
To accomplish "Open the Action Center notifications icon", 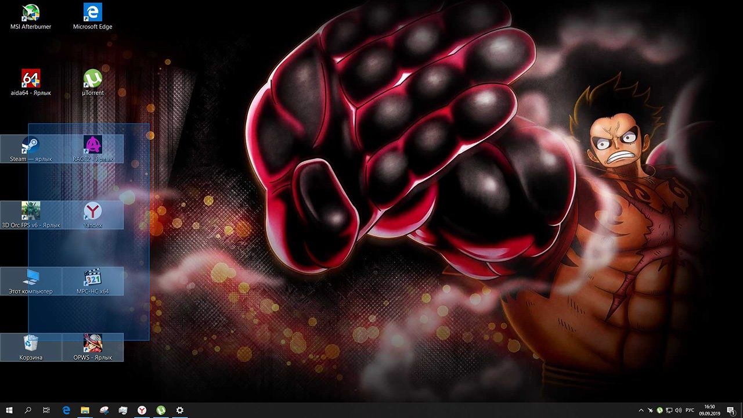I will [731, 410].
